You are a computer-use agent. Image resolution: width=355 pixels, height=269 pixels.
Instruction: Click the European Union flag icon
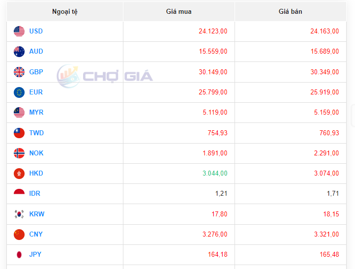[x=19, y=92]
